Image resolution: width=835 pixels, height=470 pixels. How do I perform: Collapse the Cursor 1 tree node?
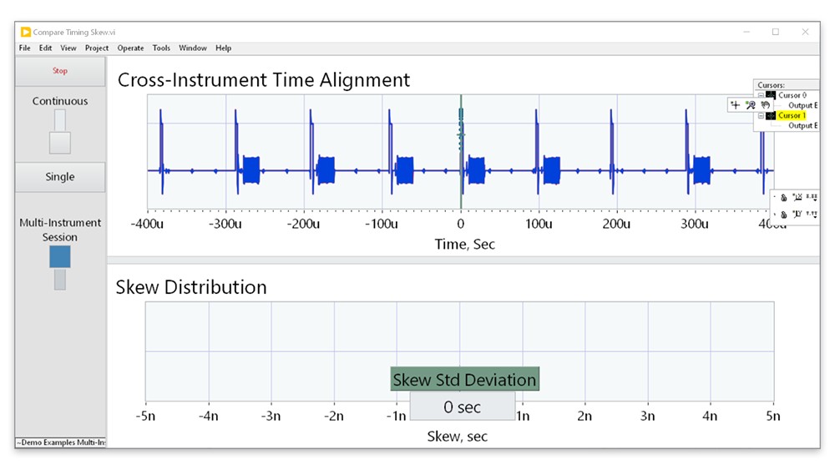(x=760, y=116)
